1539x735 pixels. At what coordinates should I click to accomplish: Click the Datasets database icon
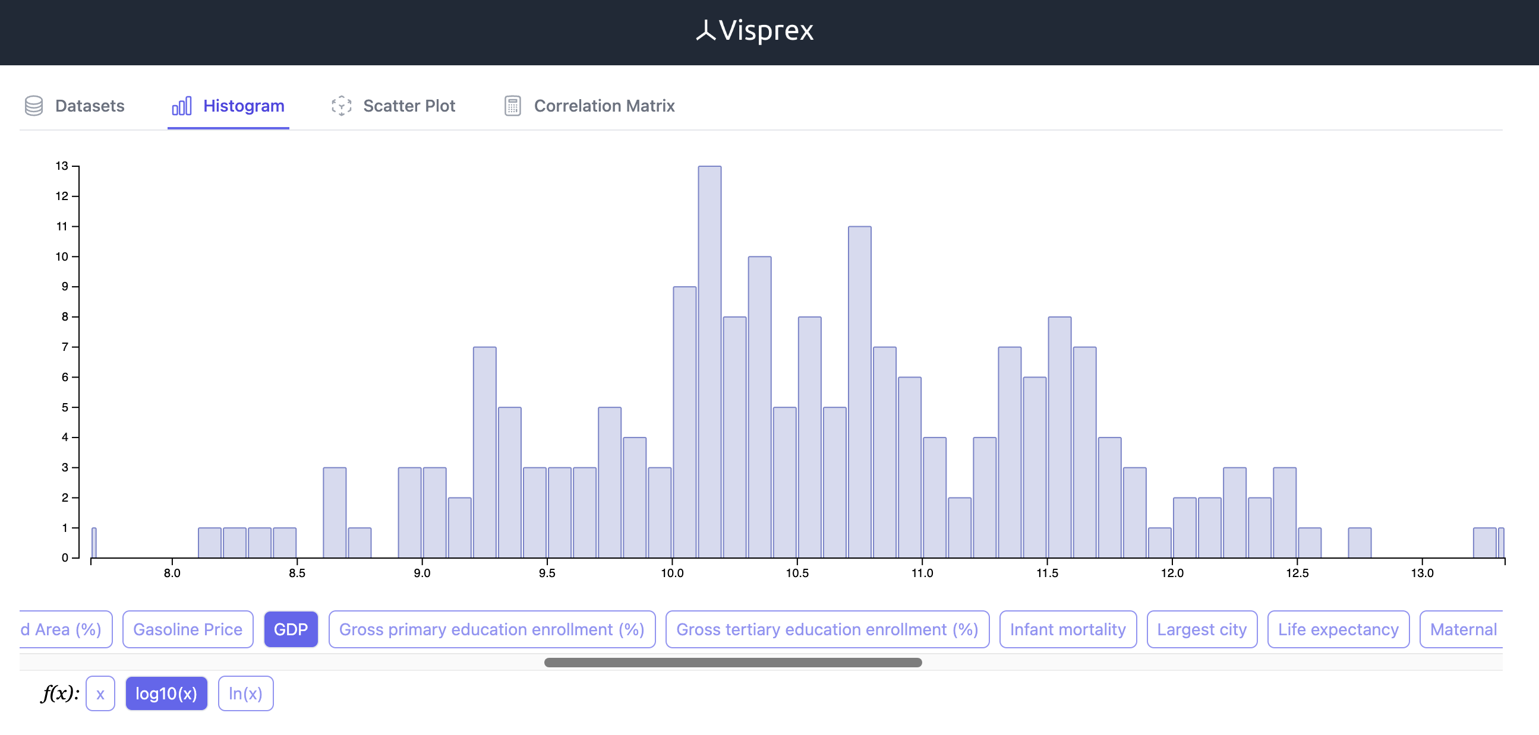point(34,106)
